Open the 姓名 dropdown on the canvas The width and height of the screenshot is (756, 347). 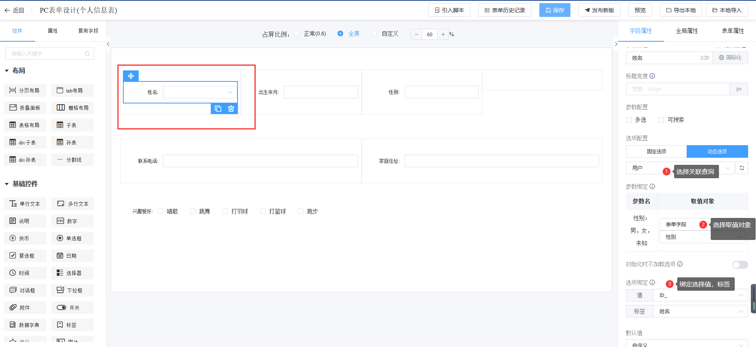200,92
